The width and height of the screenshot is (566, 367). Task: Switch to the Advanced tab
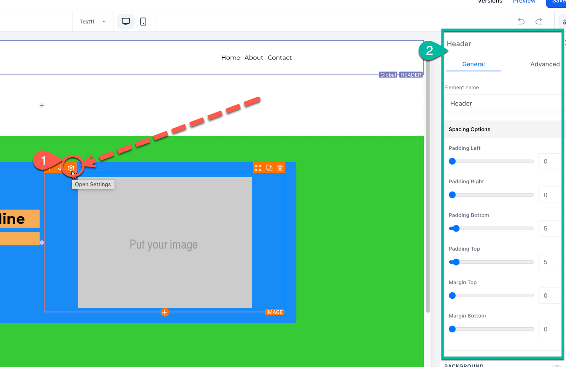click(545, 64)
